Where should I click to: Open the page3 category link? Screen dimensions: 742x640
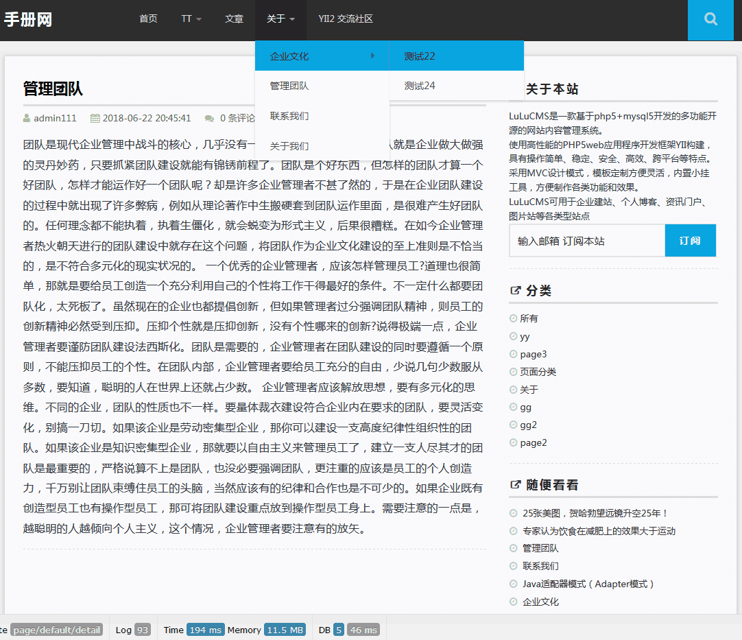coord(533,354)
